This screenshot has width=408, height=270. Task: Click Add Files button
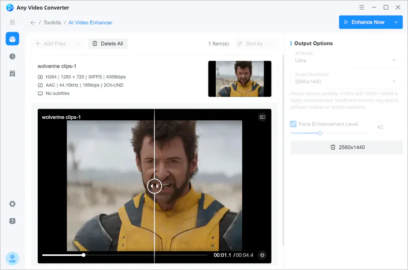point(51,44)
